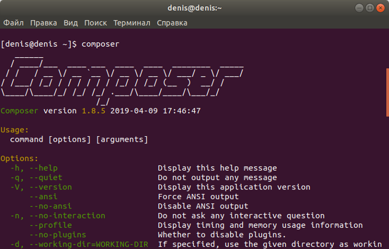
Task: Click the 'Usage:' heading
Action: point(14,130)
